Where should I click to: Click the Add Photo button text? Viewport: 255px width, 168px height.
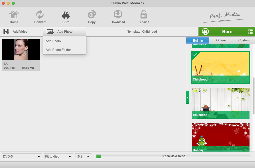click(65, 31)
